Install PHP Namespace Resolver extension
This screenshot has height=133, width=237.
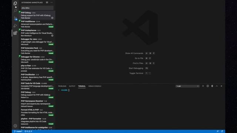click(x=51, y=106)
